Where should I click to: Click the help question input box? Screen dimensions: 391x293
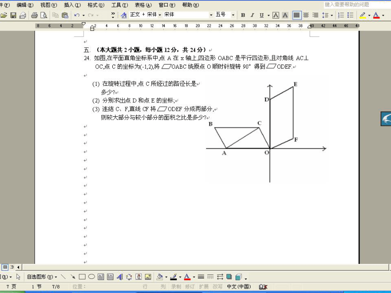coord(357,5)
